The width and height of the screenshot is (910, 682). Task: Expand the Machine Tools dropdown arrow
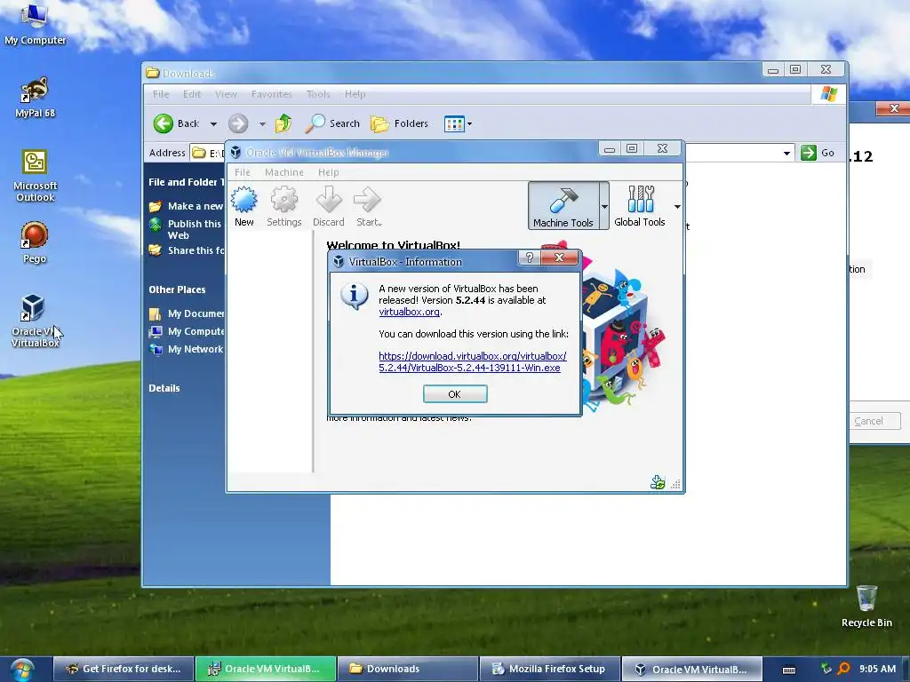click(604, 206)
